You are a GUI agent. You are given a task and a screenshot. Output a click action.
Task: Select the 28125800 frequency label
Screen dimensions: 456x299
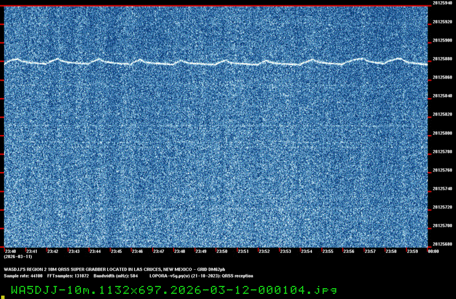(x=442, y=133)
